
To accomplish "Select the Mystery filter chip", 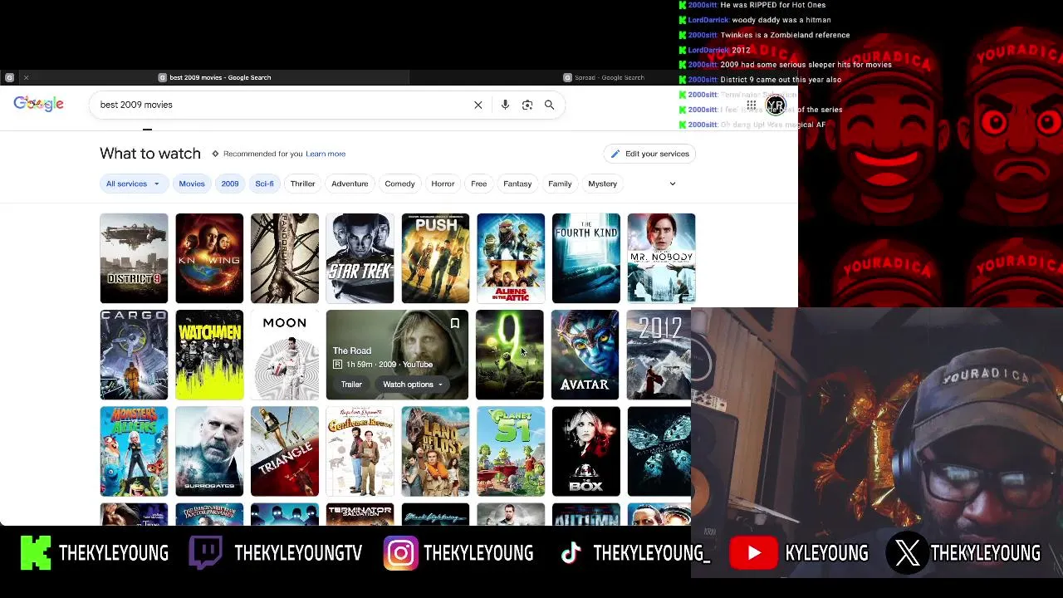I will click(x=603, y=184).
